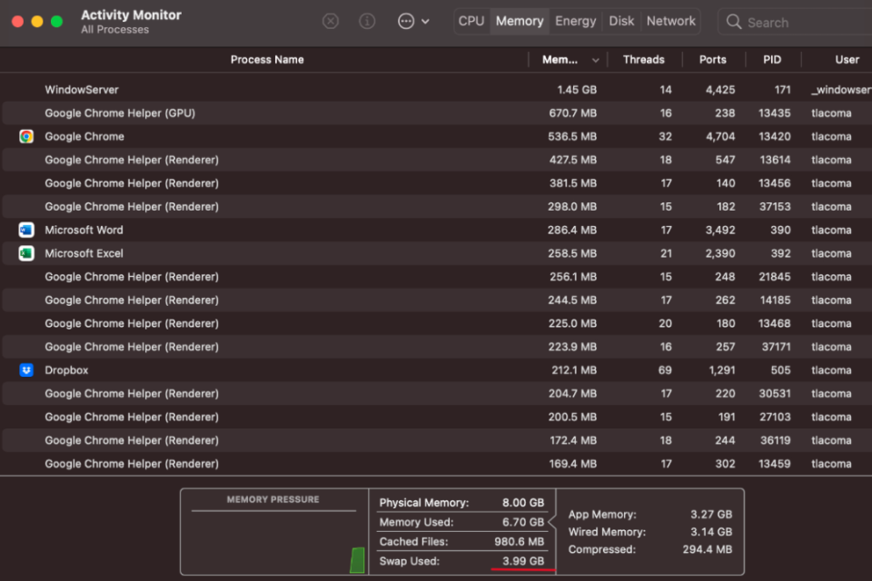Click the Physical Memory 8.00 GB value

(x=523, y=503)
